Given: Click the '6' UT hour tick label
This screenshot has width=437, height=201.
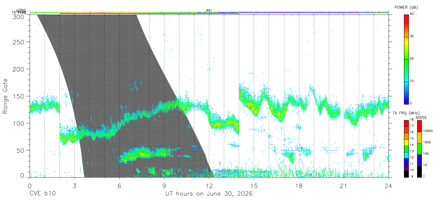Looking at the screenshot, I should (119, 185).
